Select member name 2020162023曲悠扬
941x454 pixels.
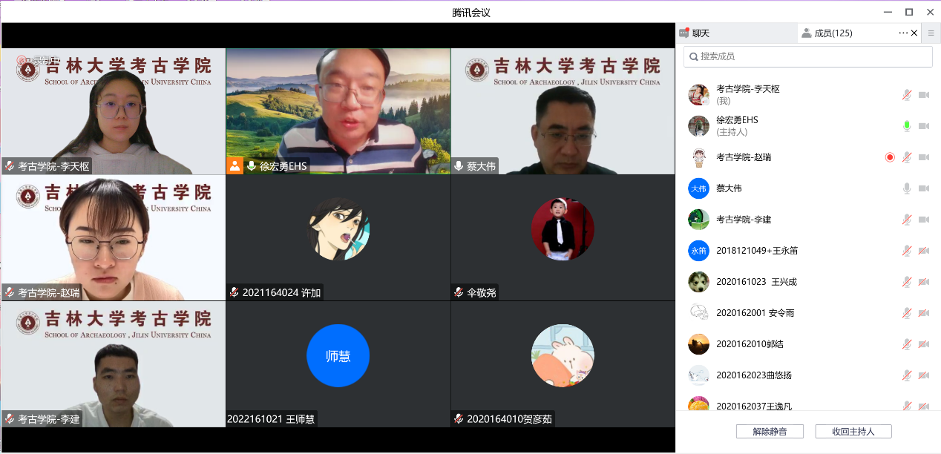[x=754, y=375]
